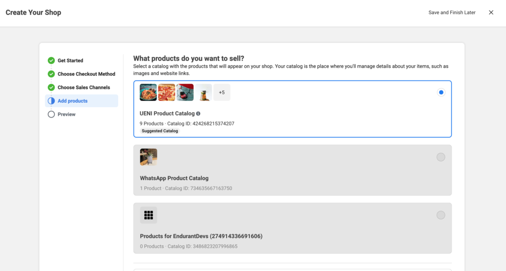Image resolution: width=506 pixels, height=271 pixels.
Task: Select Products for EndurantDevs radio button
Action: 441,215
